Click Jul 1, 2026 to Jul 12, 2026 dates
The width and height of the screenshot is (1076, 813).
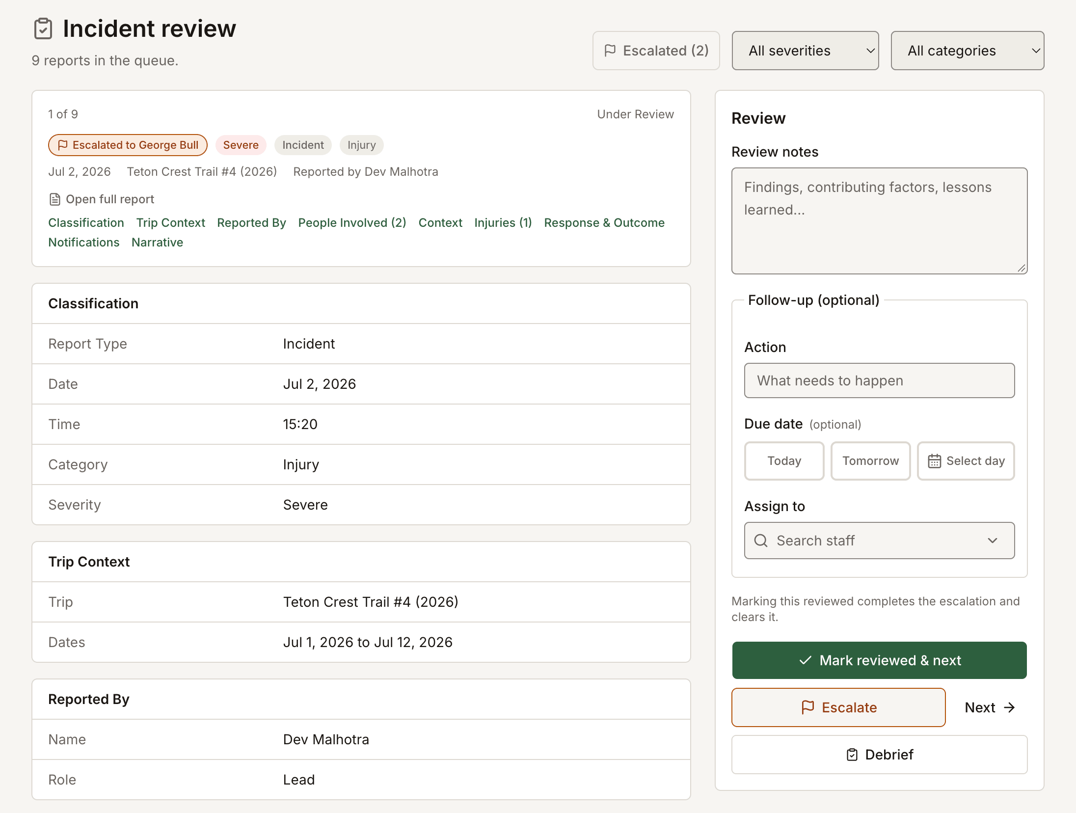(x=368, y=642)
